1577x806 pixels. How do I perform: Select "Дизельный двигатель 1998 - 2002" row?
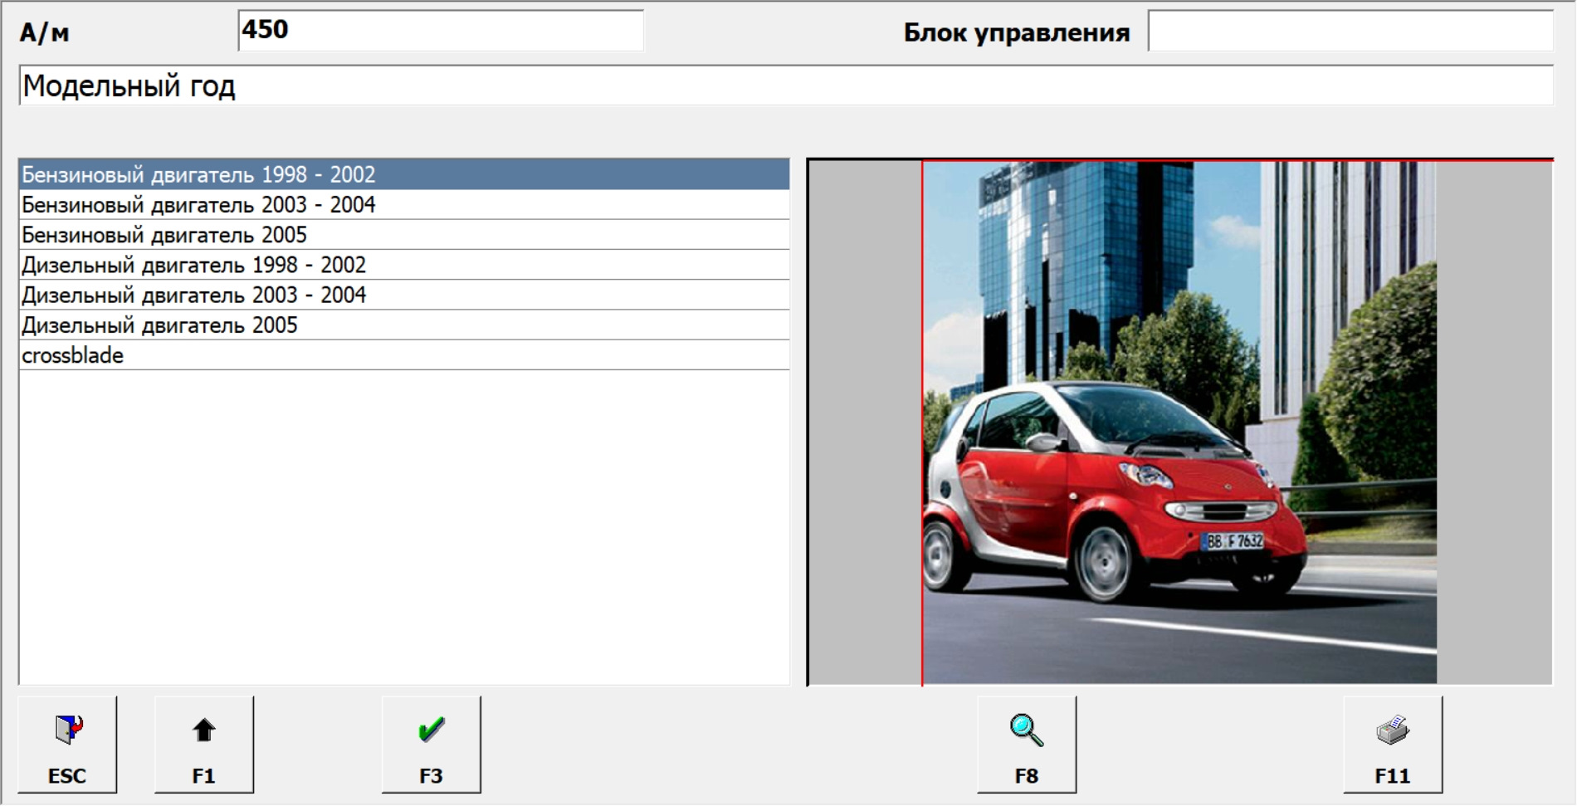[x=404, y=265]
